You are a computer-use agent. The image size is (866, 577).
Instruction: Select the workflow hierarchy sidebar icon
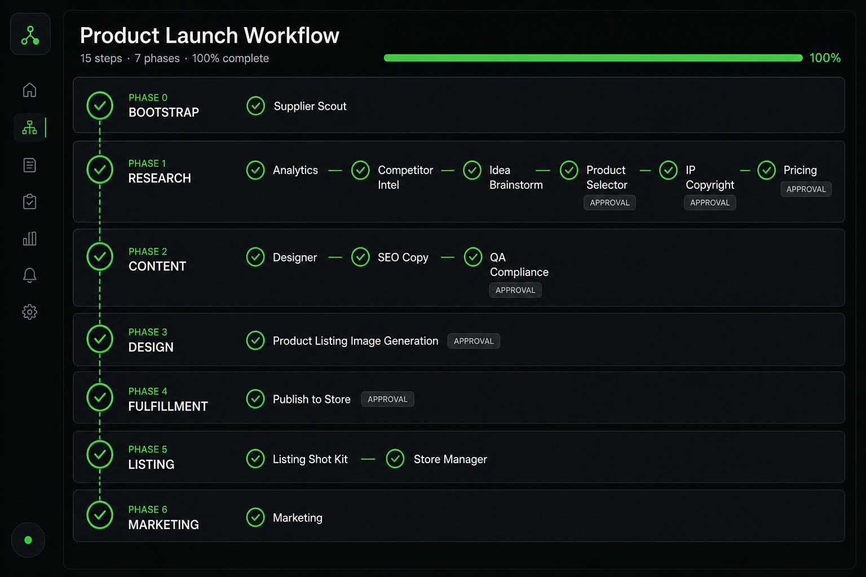pyautogui.click(x=29, y=128)
